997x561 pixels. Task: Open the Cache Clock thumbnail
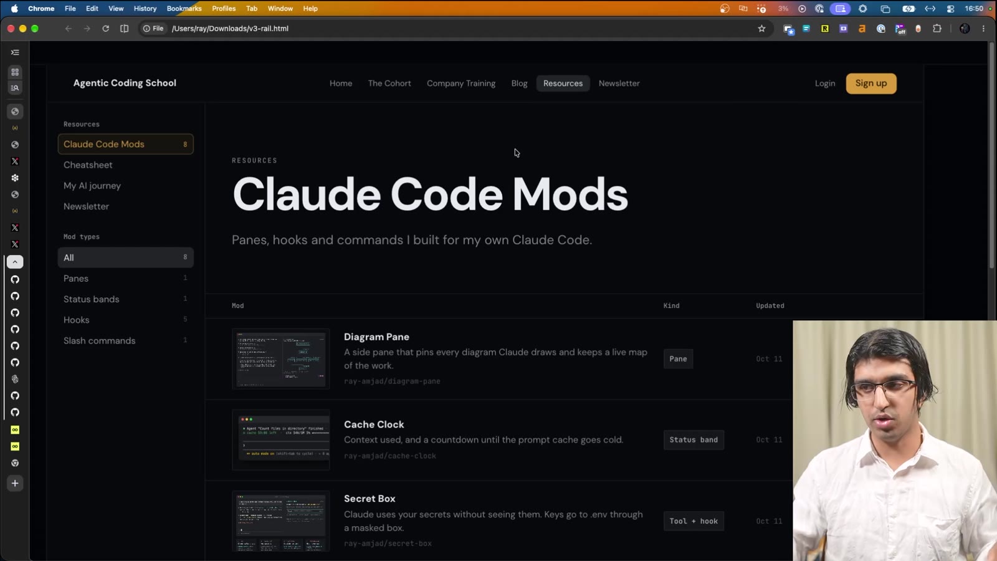pyautogui.click(x=281, y=439)
